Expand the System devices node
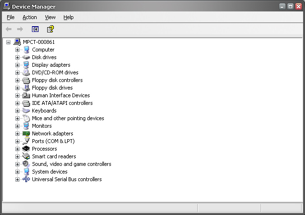The height and width of the screenshot is (215, 305). coord(17,172)
